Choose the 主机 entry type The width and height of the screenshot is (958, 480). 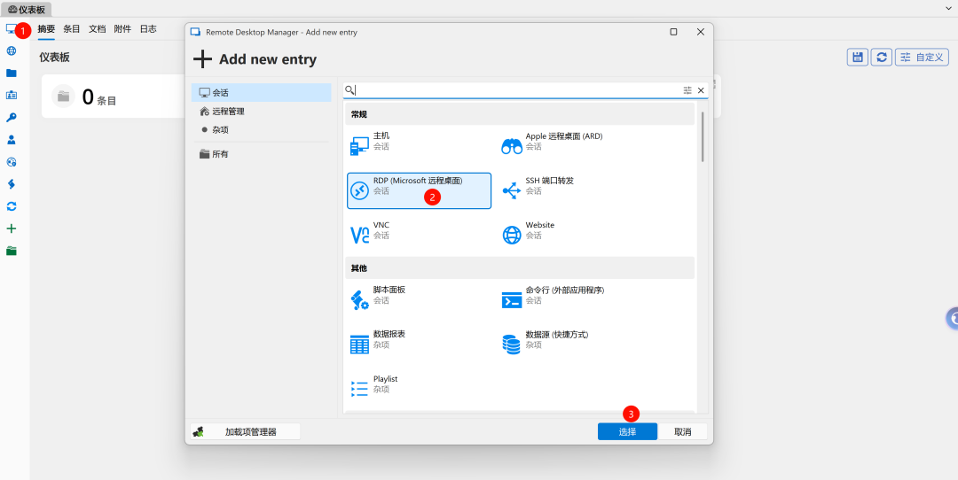coord(419,146)
